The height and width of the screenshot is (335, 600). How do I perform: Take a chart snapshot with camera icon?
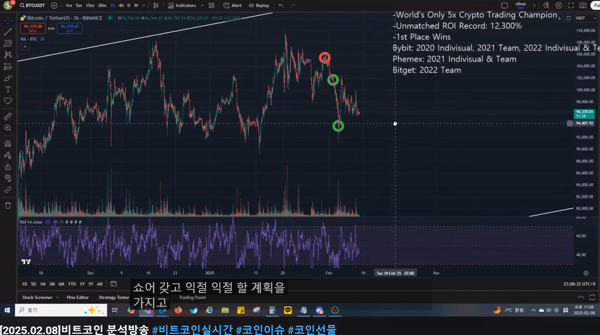point(583,6)
